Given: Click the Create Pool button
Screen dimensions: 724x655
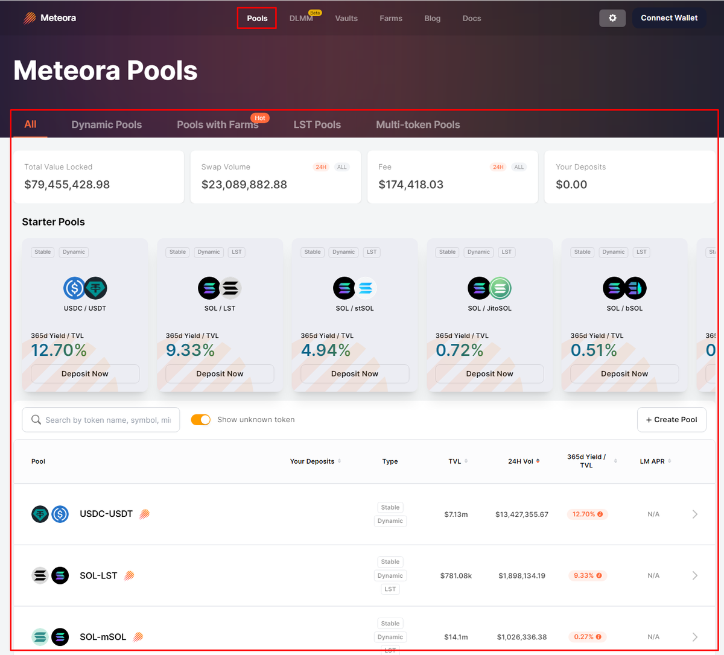Looking at the screenshot, I should point(672,420).
